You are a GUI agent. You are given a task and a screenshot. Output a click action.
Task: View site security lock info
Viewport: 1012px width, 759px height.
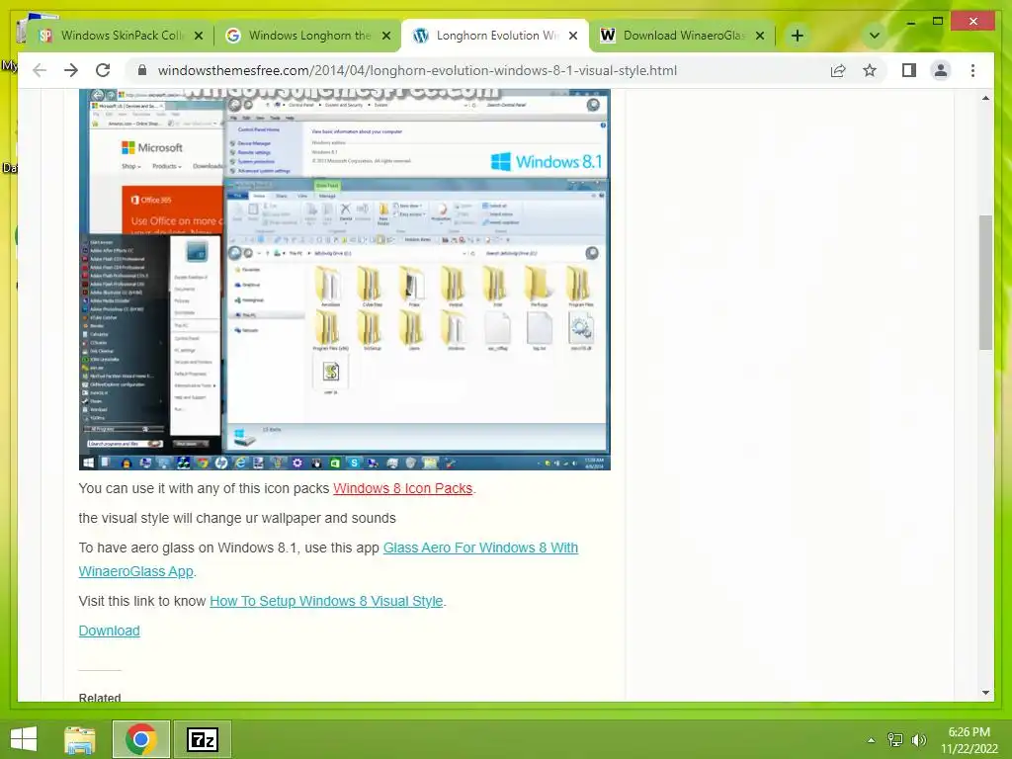[142, 70]
